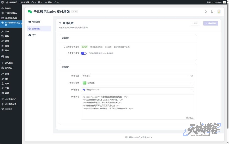Click the v1.0.0 version badge

[75, 12]
